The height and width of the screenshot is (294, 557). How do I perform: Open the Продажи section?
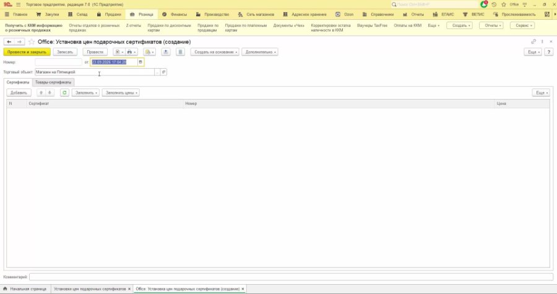(x=109, y=14)
